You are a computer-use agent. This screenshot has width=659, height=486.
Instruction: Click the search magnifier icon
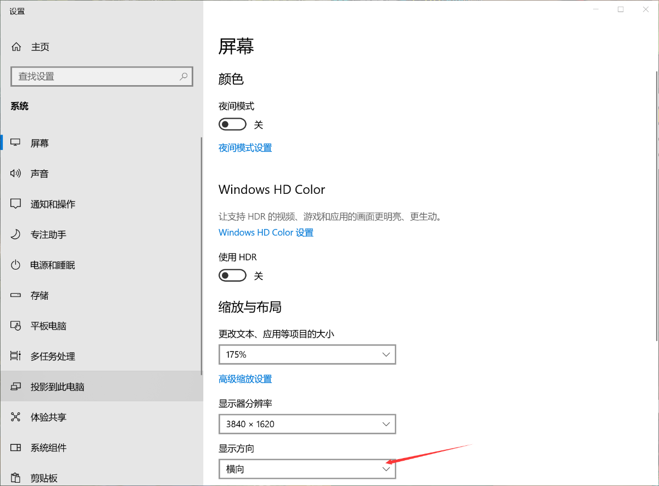[x=183, y=76]
